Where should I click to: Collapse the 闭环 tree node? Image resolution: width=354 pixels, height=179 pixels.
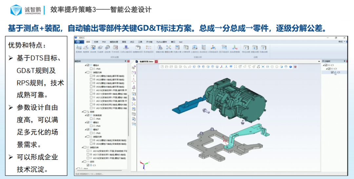tap(82, 162)
